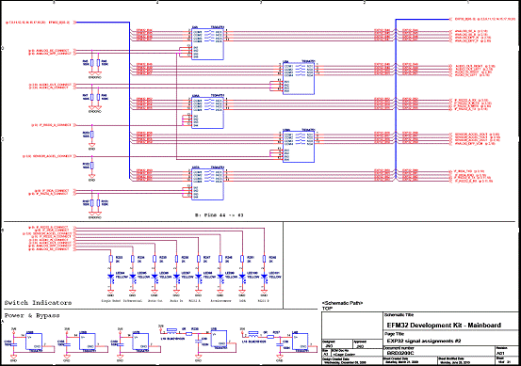Click the "Designer" field label
Viewport: 521px width, 366px height.
pos(329,342)
